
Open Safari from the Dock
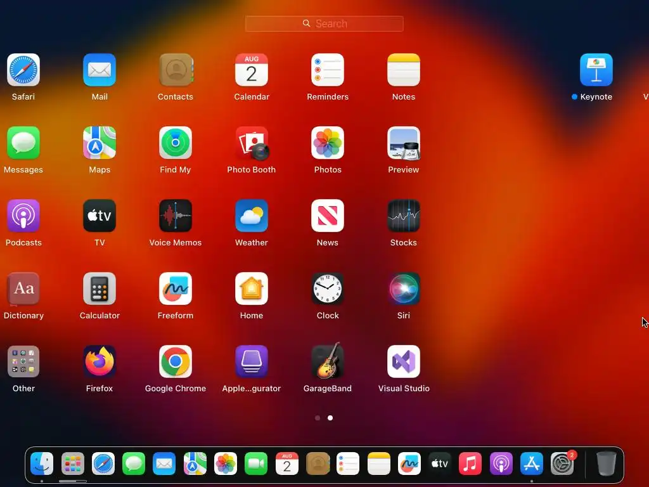(103, 464)
